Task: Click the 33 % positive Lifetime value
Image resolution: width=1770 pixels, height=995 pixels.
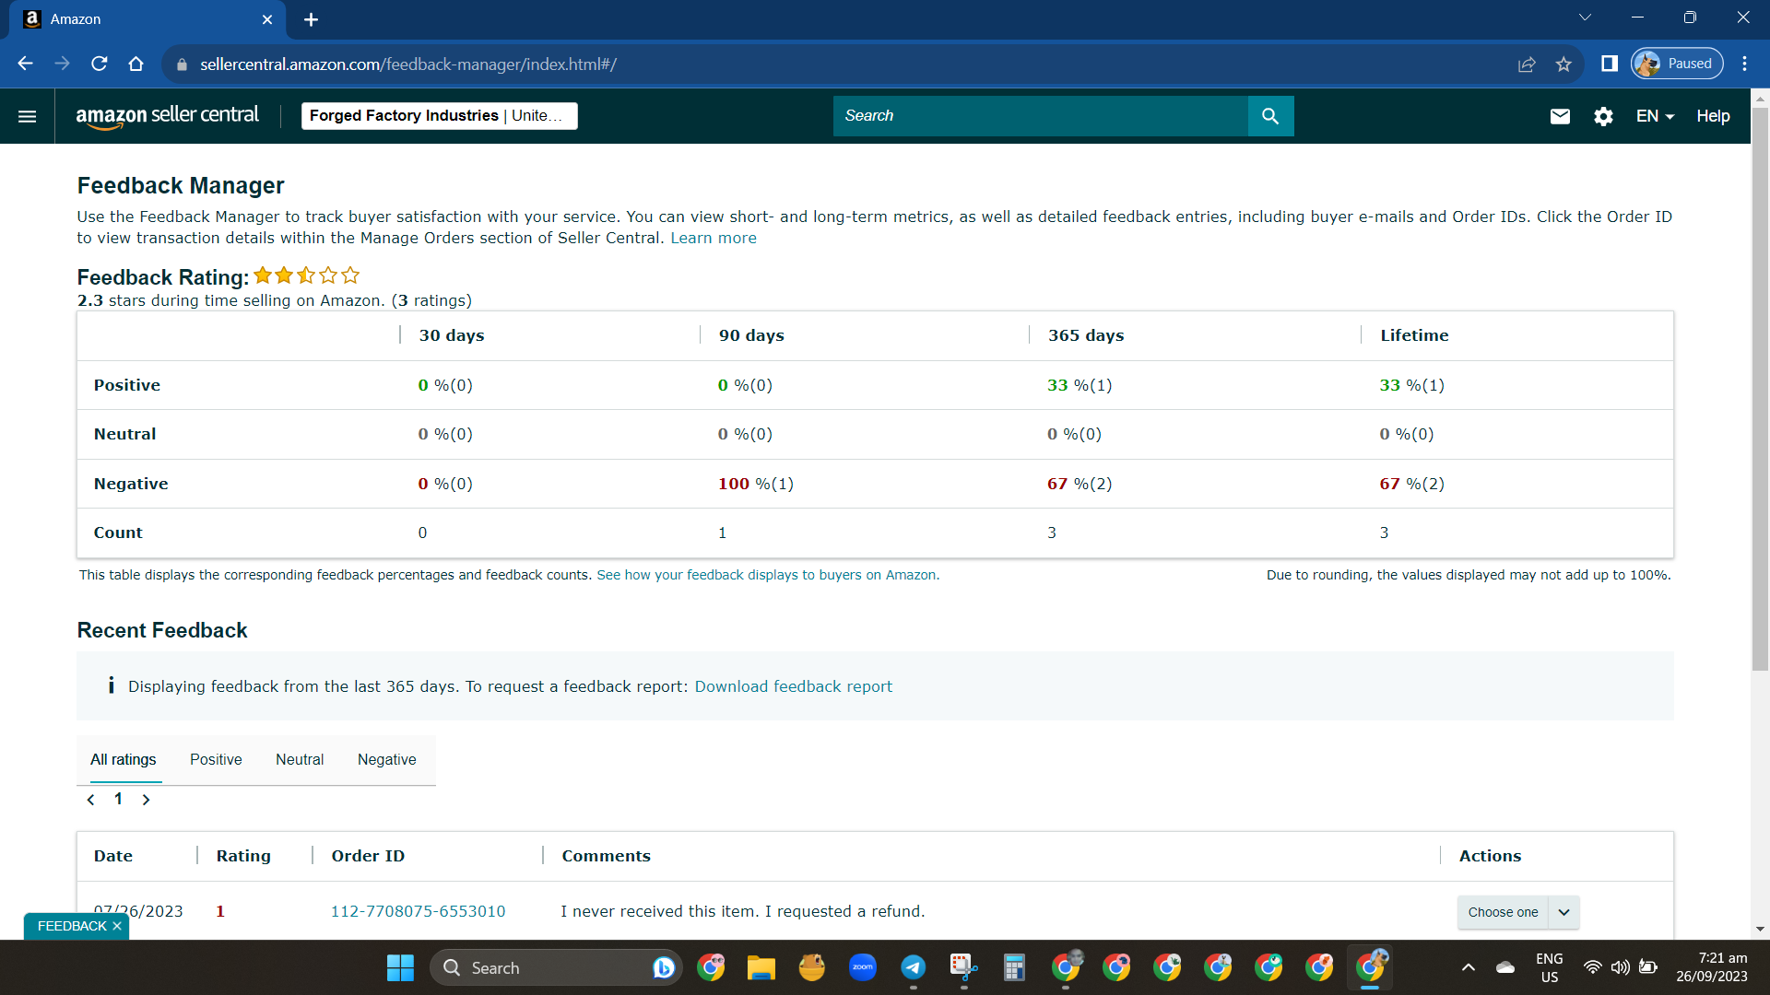Action: point(1411,385)
